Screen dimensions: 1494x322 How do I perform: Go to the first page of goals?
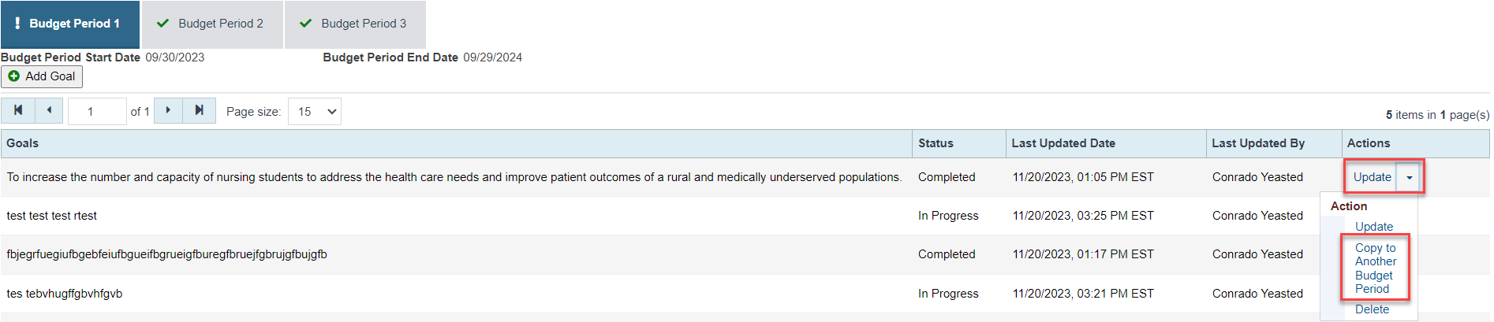point(17,111)
